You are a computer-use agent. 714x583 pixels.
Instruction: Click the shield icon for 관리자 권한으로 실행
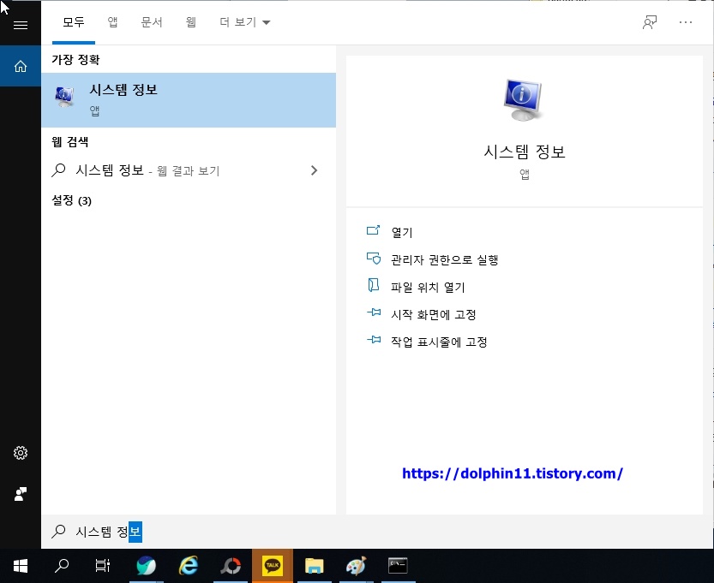click(374, 259)
